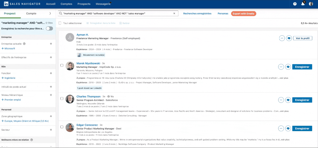Open more options menu for Edgar Cerecerez

coord(281,129)
